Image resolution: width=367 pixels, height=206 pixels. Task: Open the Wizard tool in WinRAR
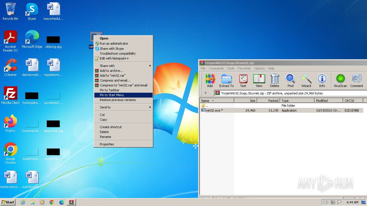coord(306,80)
